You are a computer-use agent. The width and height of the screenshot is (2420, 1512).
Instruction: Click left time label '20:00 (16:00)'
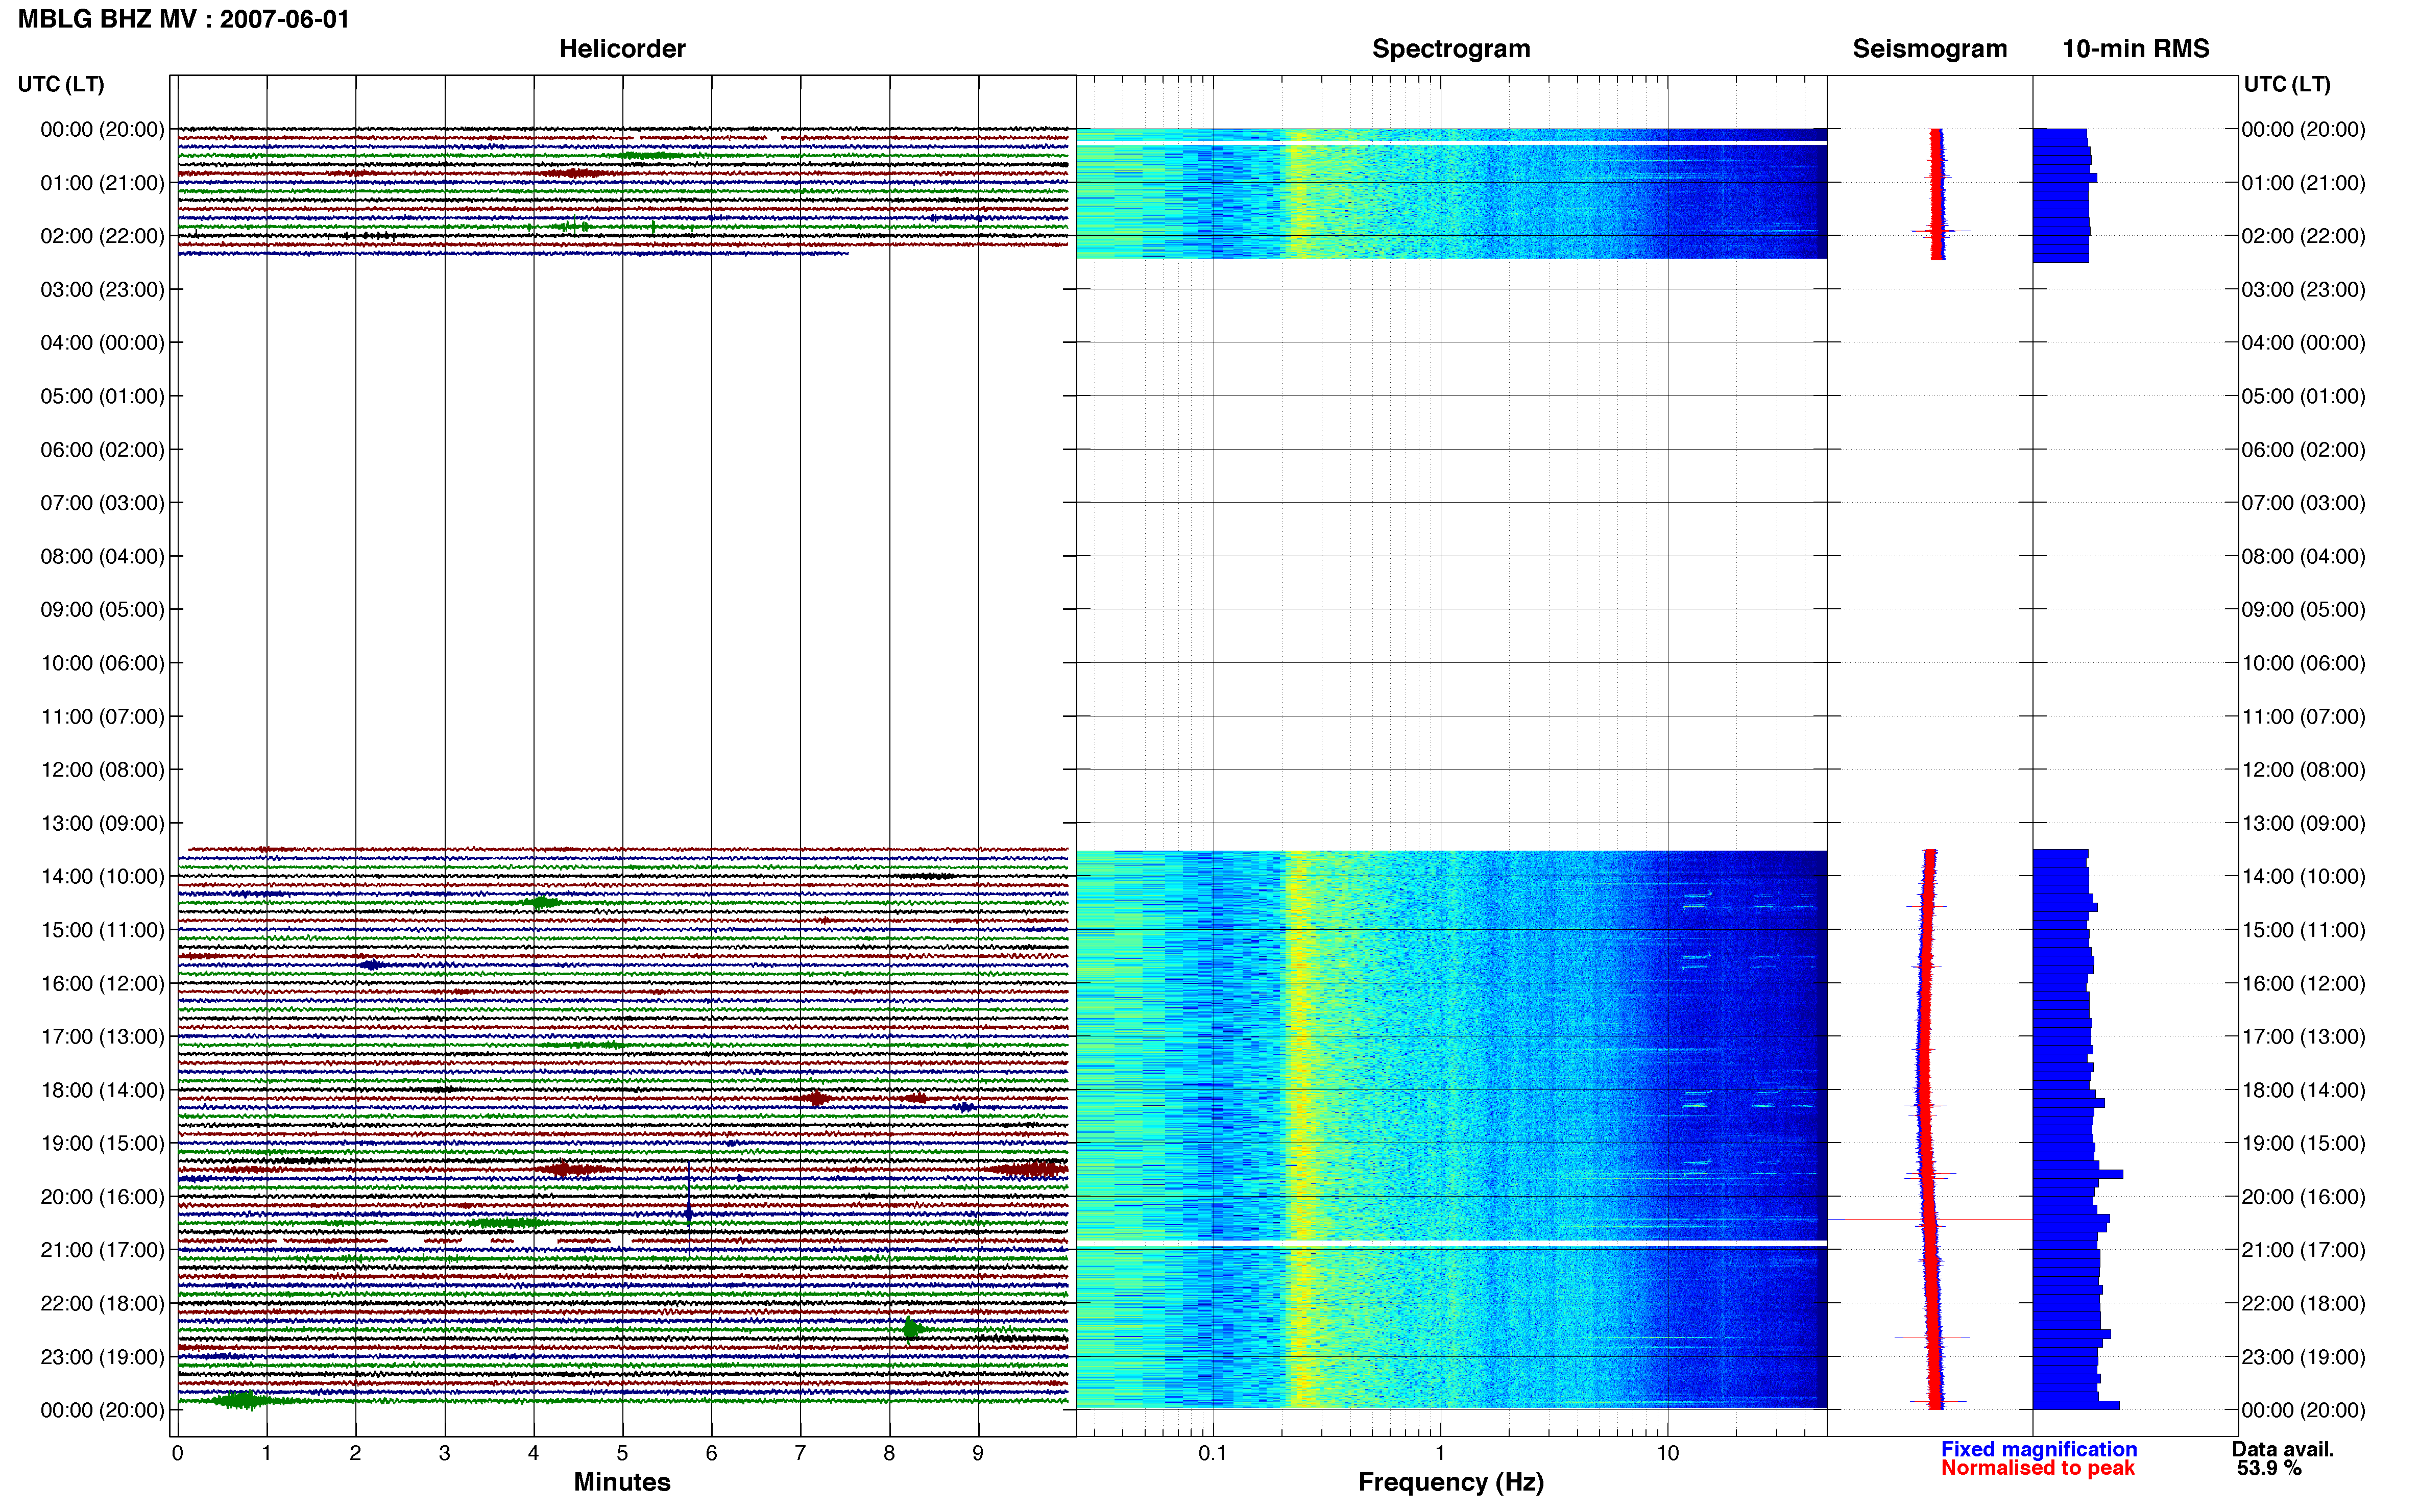[102, 1196]
